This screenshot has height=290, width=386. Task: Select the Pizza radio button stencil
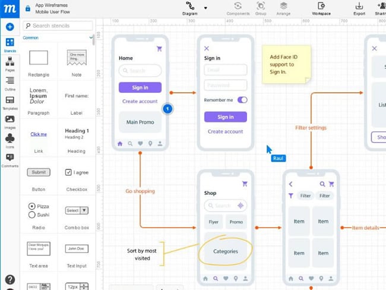31,206
